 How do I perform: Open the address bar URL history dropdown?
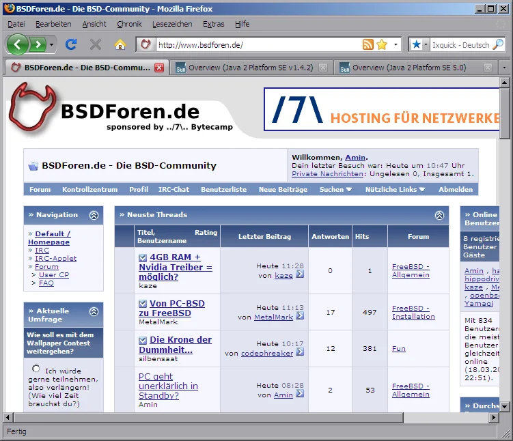point(396,44)
